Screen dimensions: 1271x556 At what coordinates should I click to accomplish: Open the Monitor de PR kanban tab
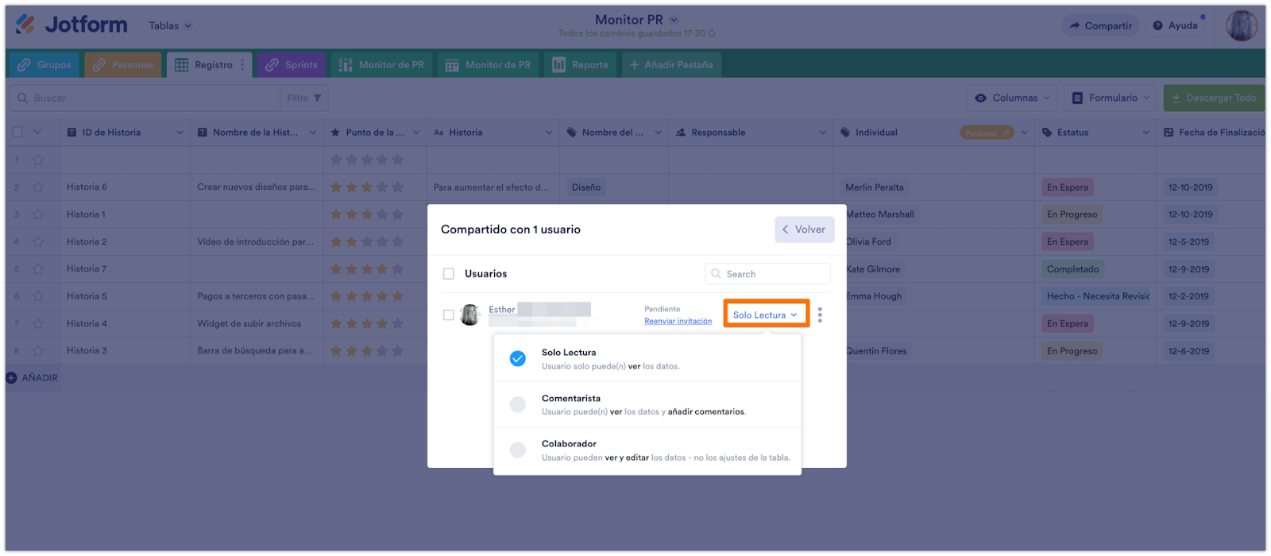(x=382, y=64)
